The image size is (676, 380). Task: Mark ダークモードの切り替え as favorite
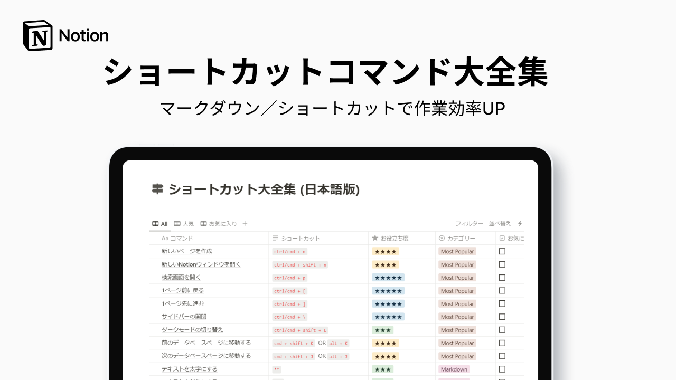(x=502, y=330)
